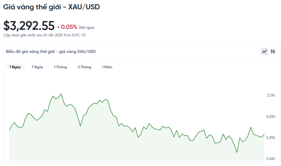Screen dimensions: 281x166
Task: Select the 3 Tháng time range
Action: pos(84,67)
